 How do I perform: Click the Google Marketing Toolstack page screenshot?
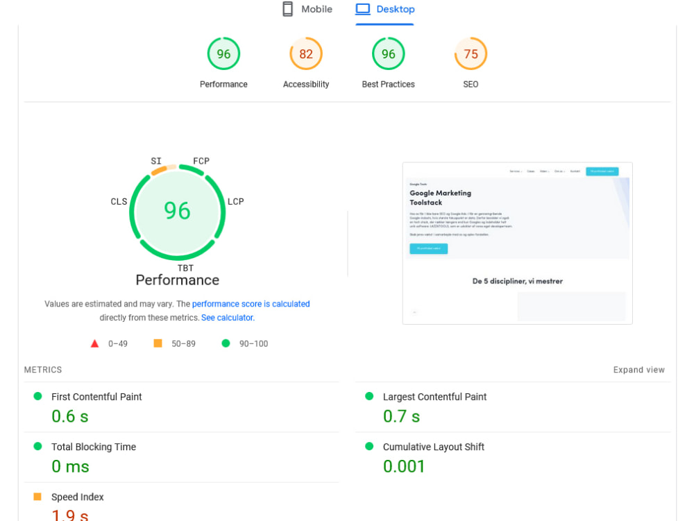coord(517,243)
